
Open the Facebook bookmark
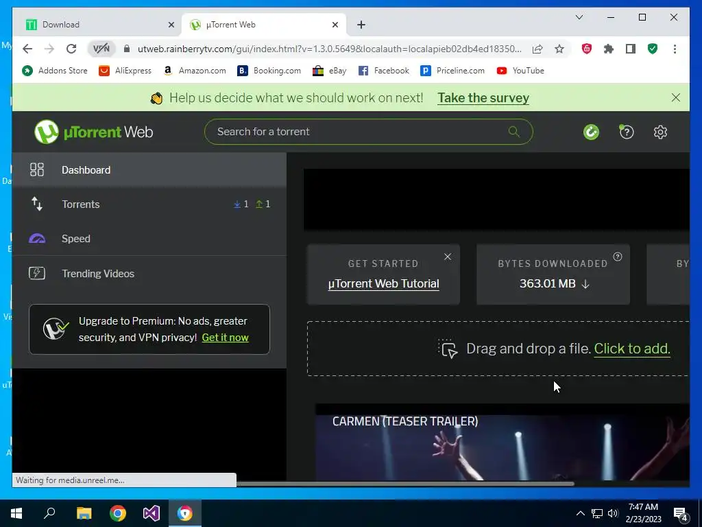coord(384,71)
